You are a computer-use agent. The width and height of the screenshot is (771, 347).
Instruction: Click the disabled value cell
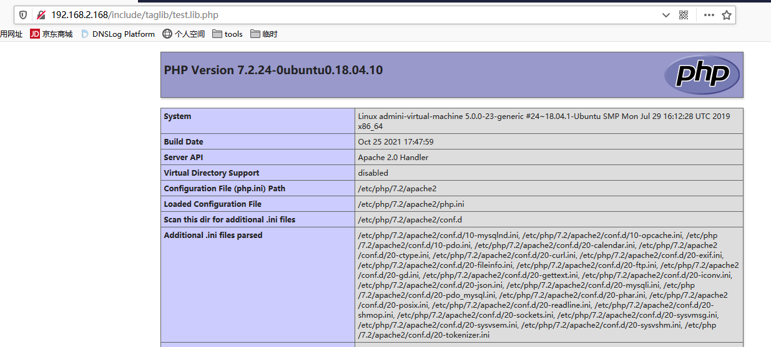[549, 173]
